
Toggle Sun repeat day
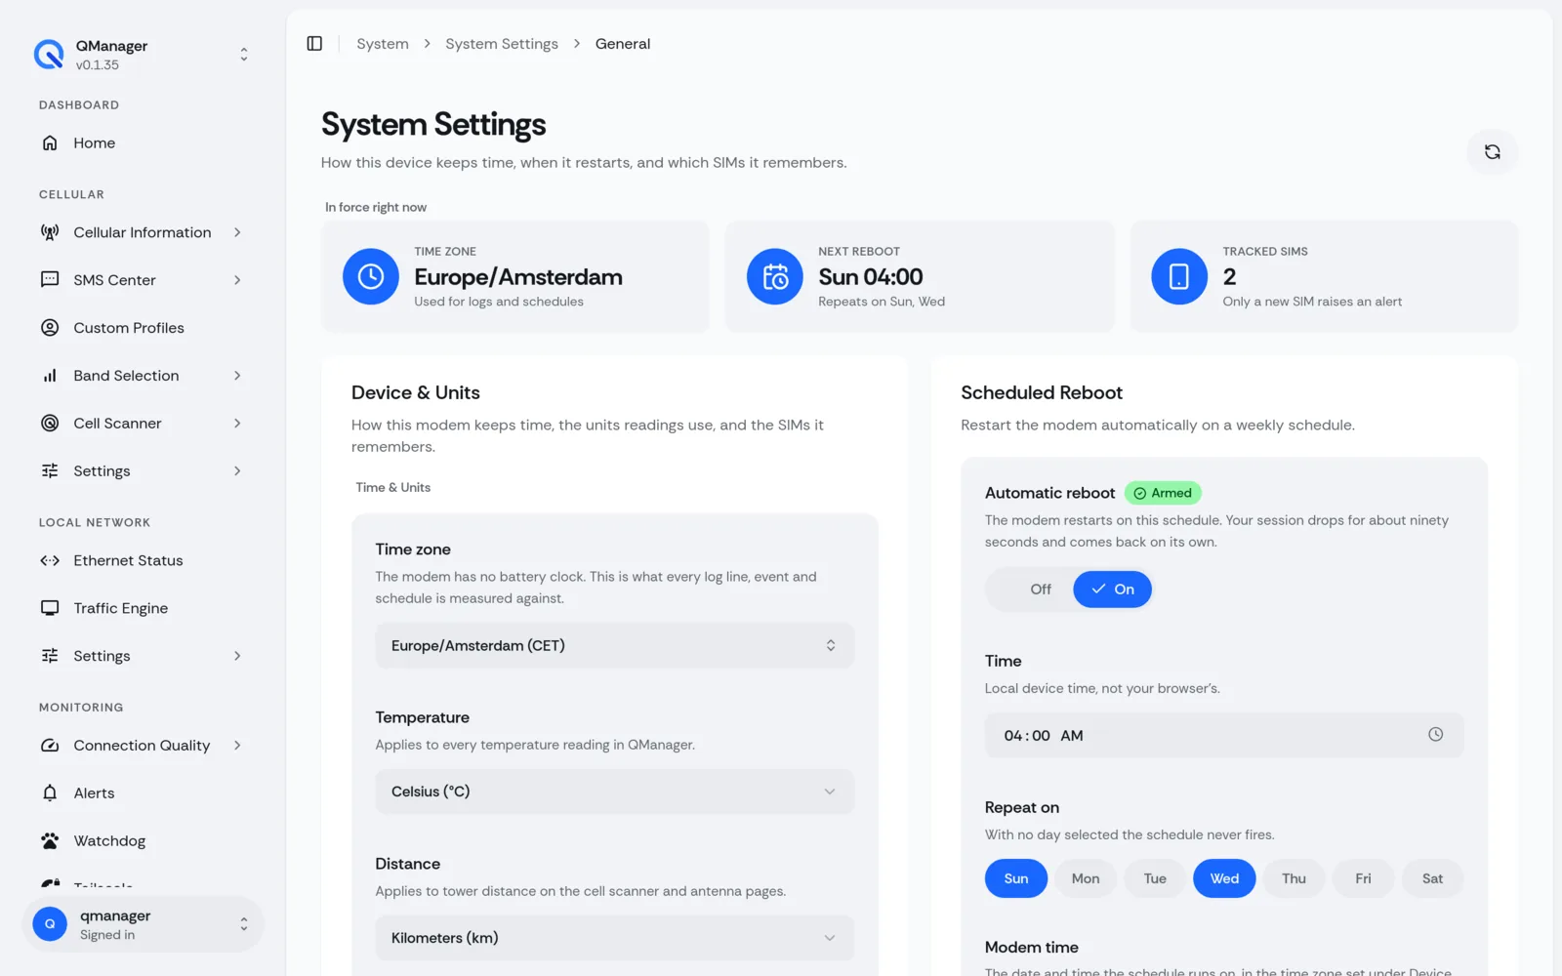click(x=1016, y=878)
